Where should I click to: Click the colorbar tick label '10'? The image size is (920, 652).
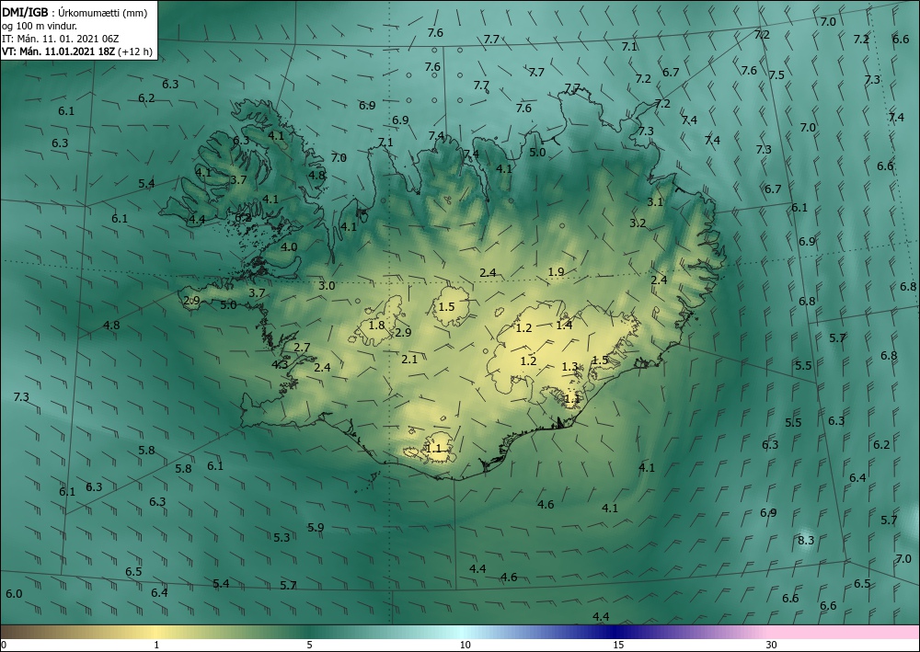pyautogui.click(x=465, y=645)
